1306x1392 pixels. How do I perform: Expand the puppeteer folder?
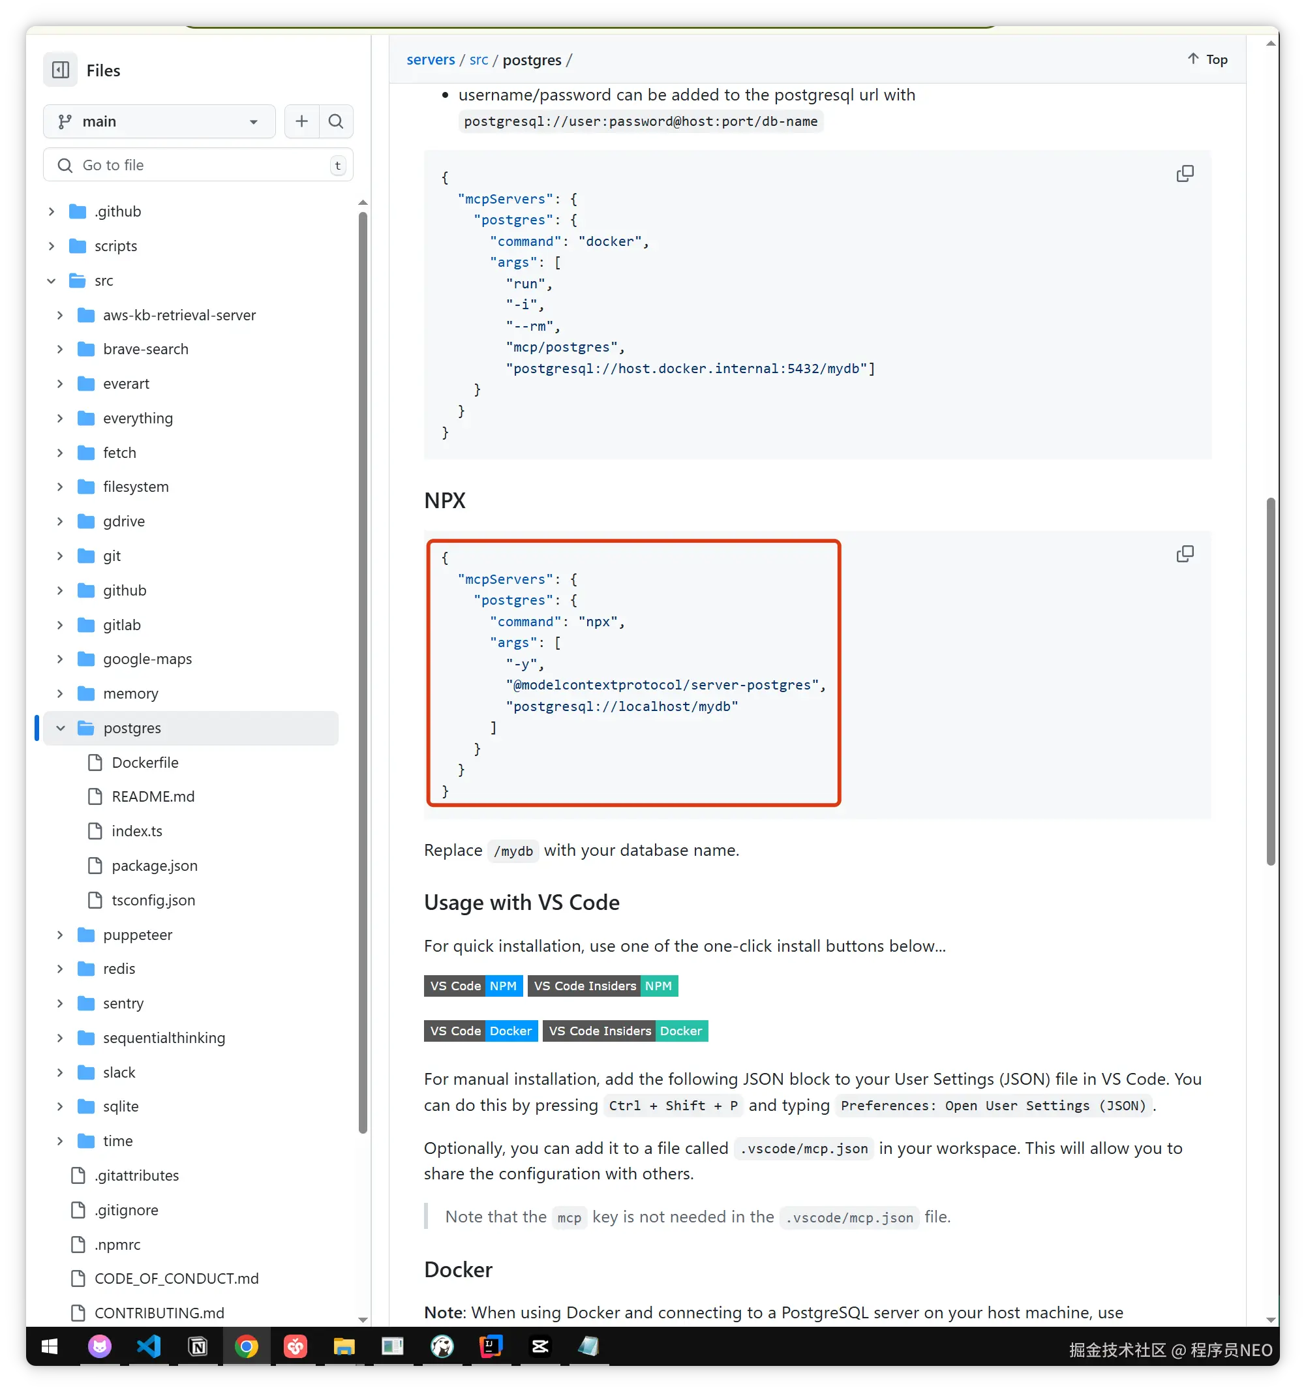(x=60, y=934)
